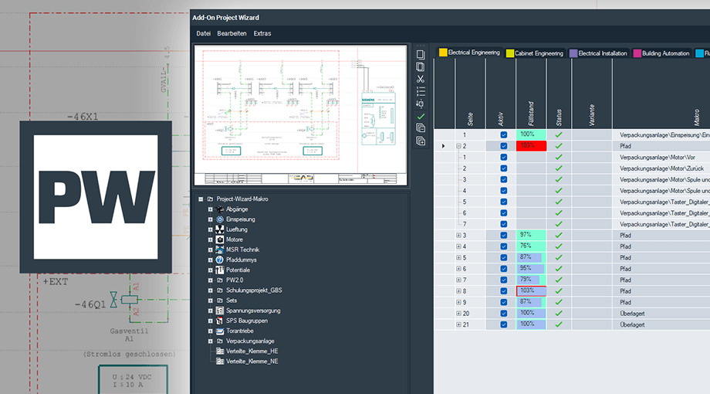Open the Datei menu
Screen dimensions: 710x394
tap(204, 33)
